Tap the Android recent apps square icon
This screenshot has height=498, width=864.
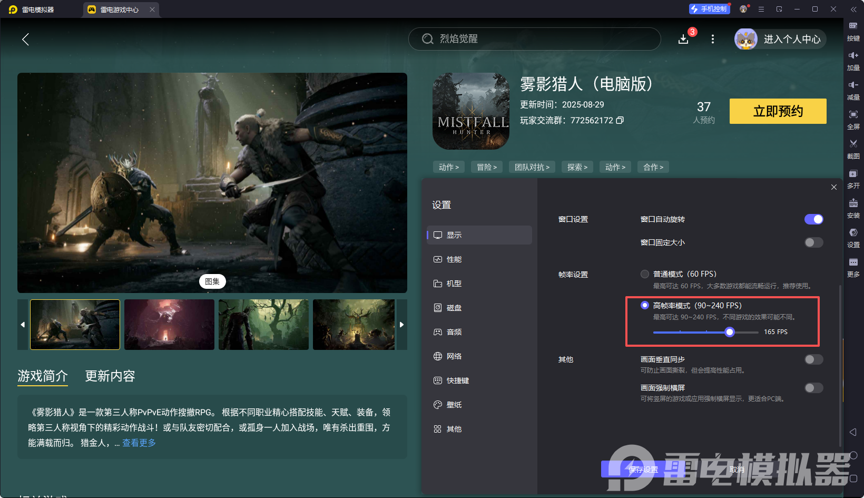853,479
